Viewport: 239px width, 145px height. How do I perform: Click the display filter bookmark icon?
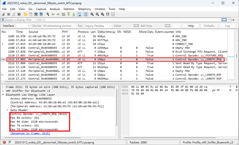(x=3, y=20)
